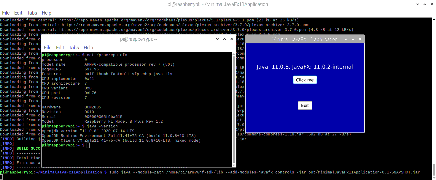The image size is (436, 180).
Task: Open Edit menu in the cpuinfo terminal window
Action: pyautogui.click(x=60, y=48)
